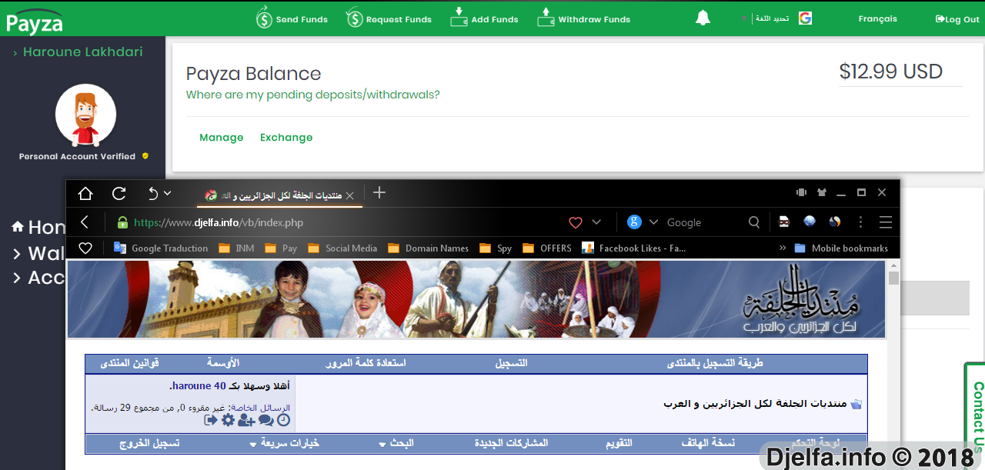Click the Google search input field
This screenshot has width=985, height=470.
(704, 222)
